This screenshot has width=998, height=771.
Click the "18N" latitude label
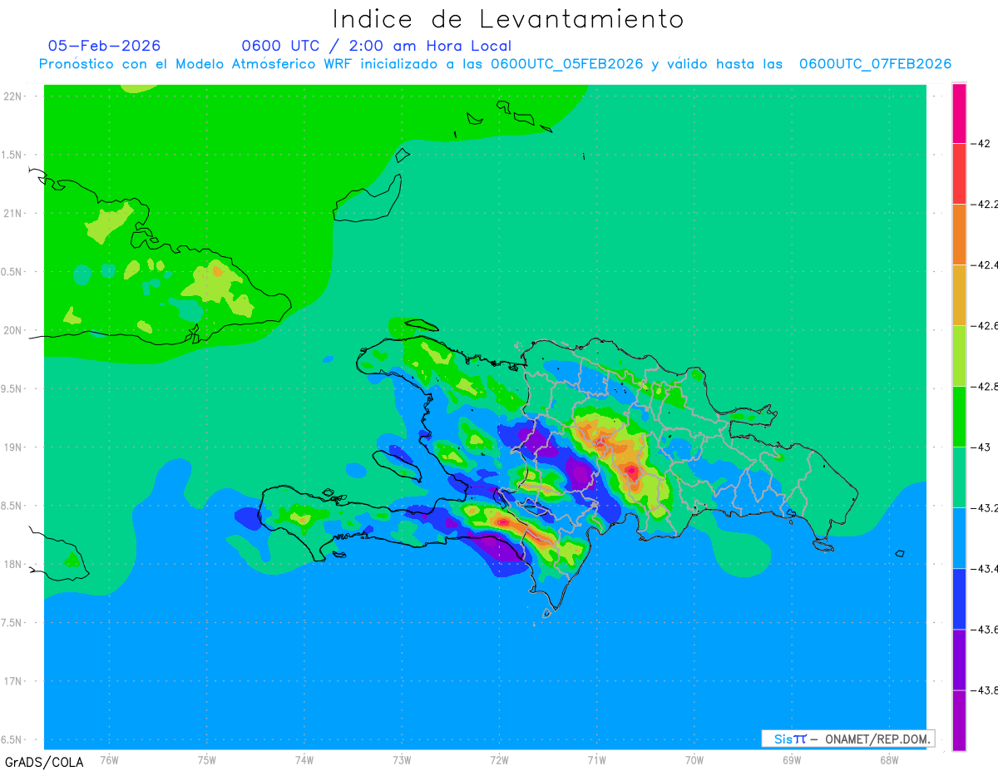point(13,564)
